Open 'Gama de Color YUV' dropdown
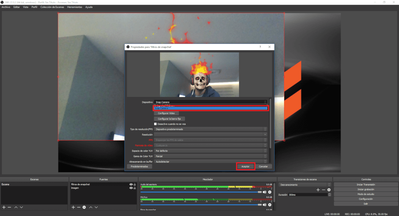 pos(211,156)
